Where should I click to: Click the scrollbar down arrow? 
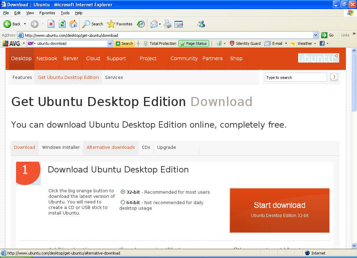point(354,245)
